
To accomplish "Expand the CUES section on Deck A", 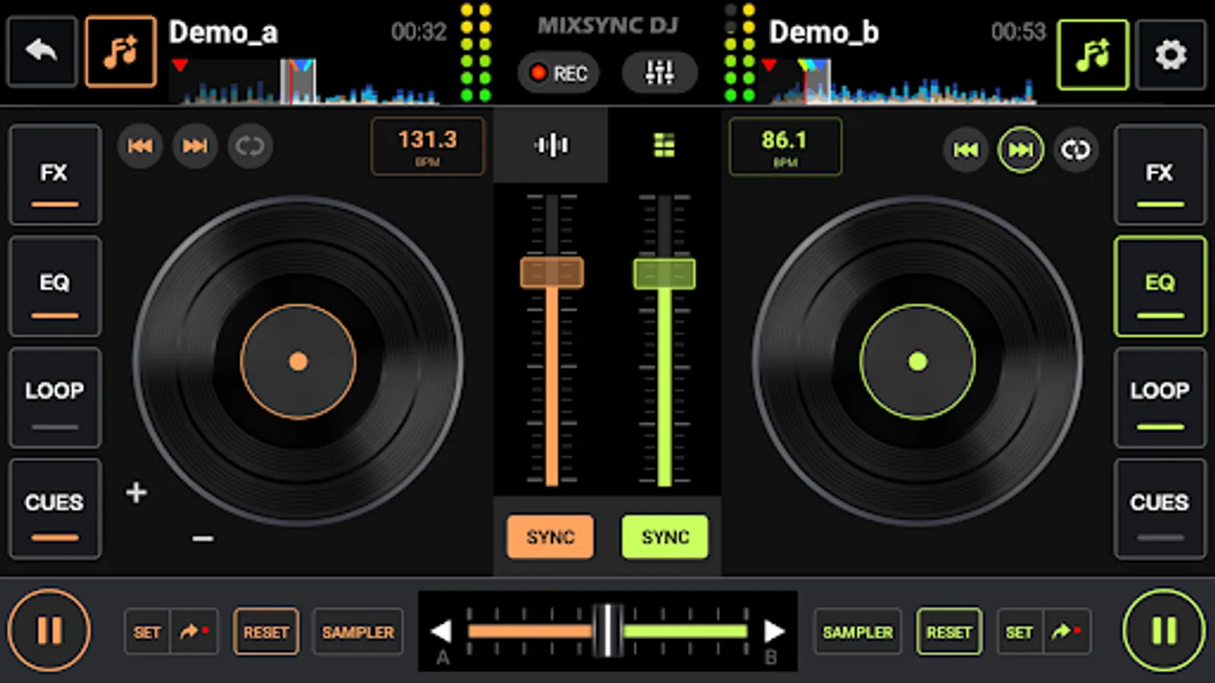I will coord(54,507).
